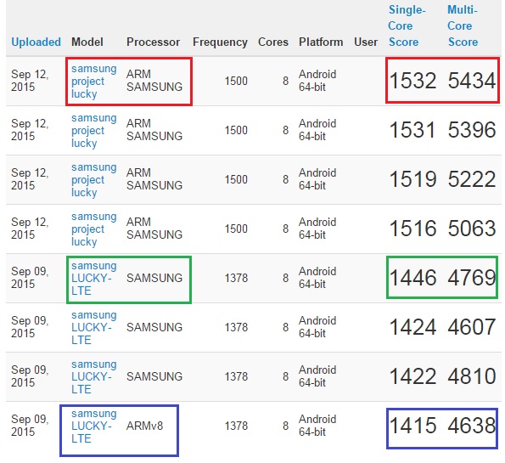This screenshot has height=463, width=505.
Task: Click the Platform column header
Action: tap(321, 42)
